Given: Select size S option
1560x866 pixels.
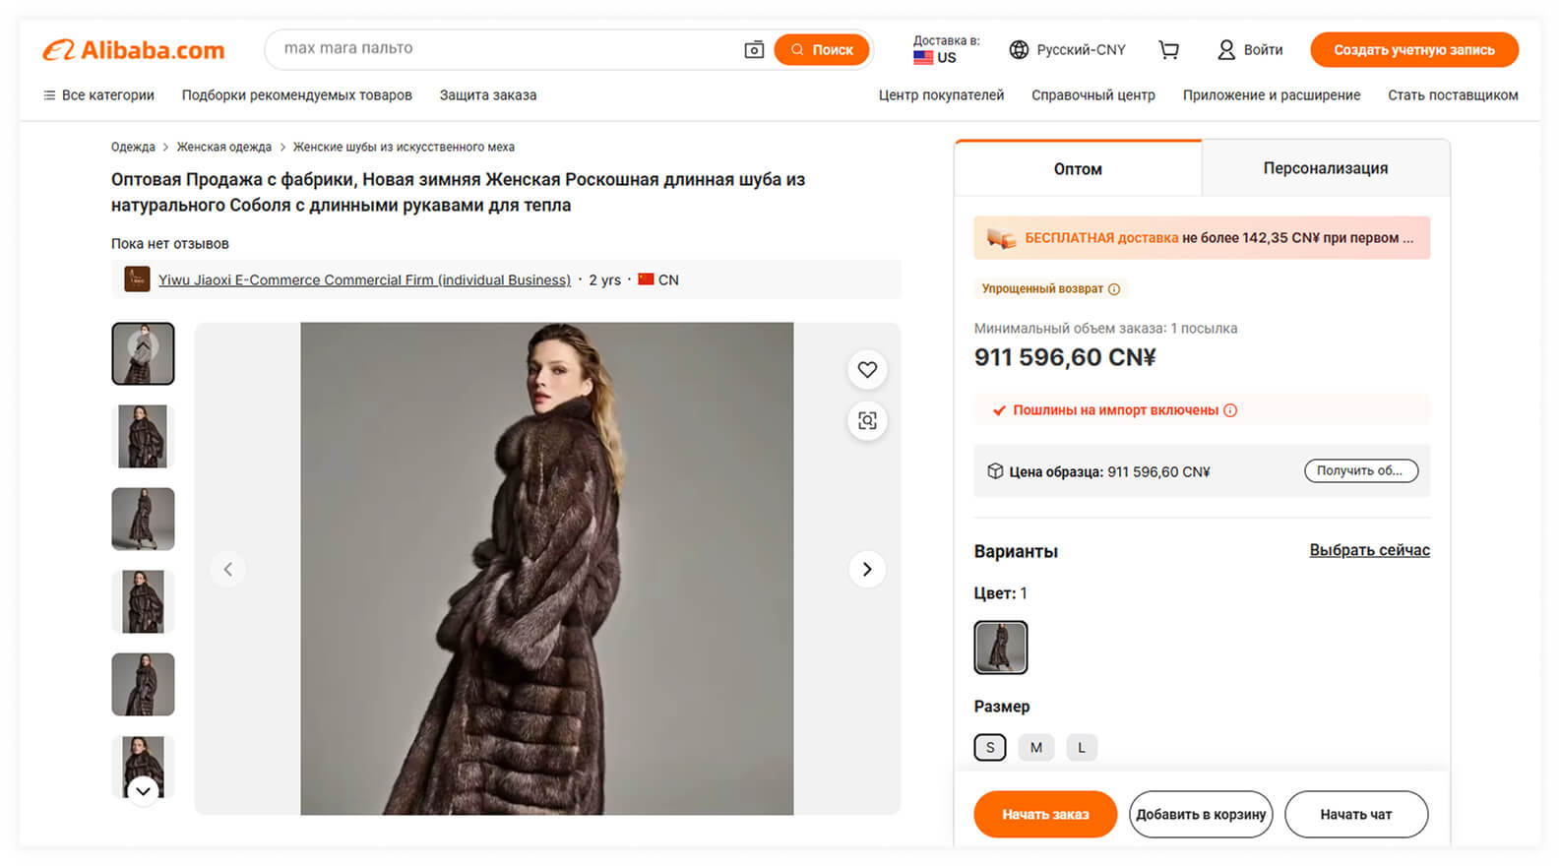Looking at the screenshot, I should [x=990, y=748].
